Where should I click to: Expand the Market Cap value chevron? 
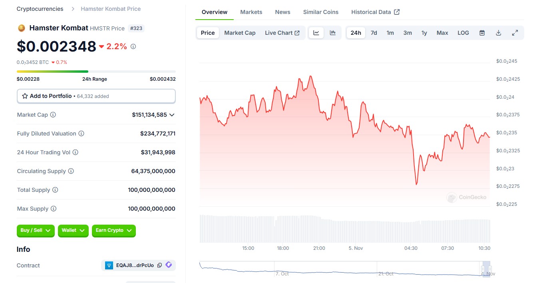(172, 115)
